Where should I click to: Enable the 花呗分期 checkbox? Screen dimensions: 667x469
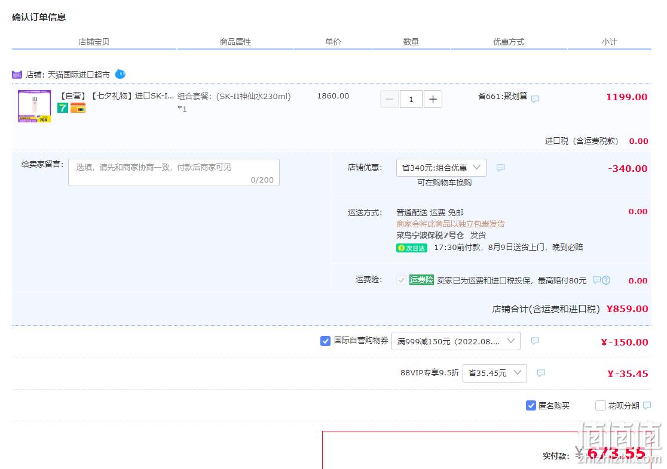click(601, 406)
